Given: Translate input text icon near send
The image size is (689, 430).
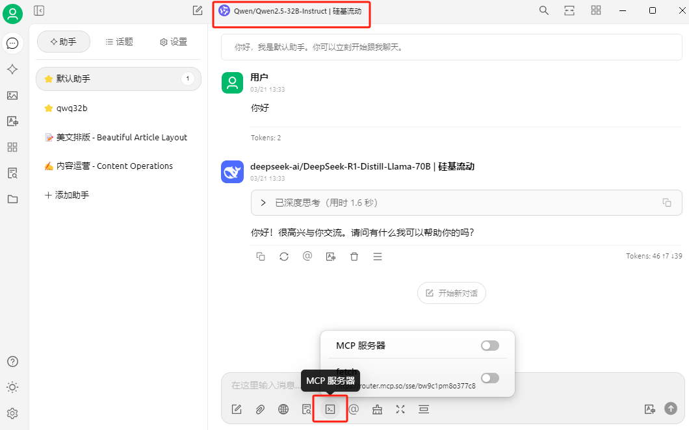Looking at the screenshot, I should [x=650, y=409].
